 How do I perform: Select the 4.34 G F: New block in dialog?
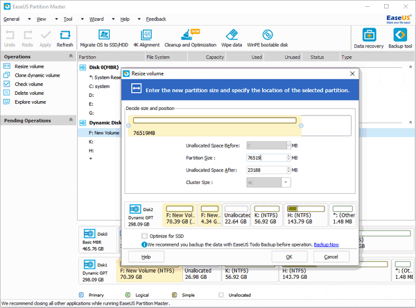(210, 215)
